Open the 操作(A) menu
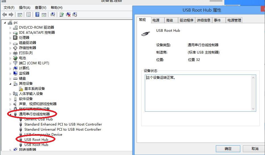The width and height of the screenshot is (265, 155). (x=24, y=8)
